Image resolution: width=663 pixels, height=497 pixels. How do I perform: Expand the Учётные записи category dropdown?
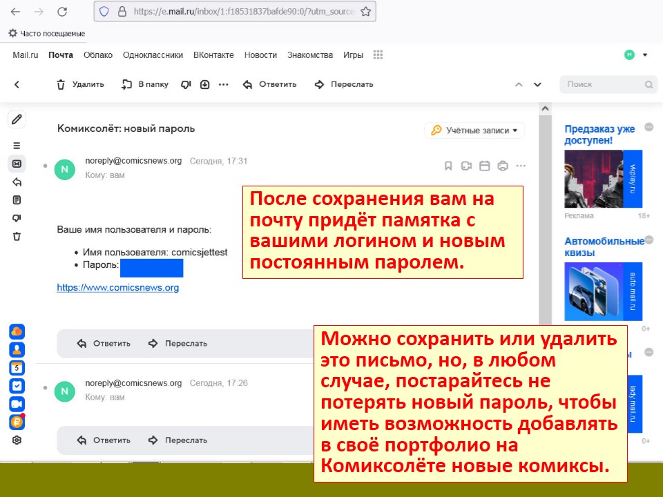[474, 130]
